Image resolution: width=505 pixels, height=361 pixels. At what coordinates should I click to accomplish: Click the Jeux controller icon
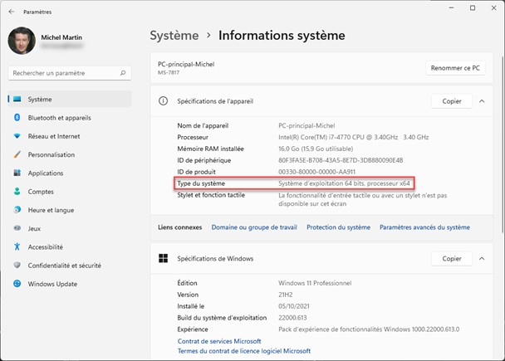(x=17, y=228)
